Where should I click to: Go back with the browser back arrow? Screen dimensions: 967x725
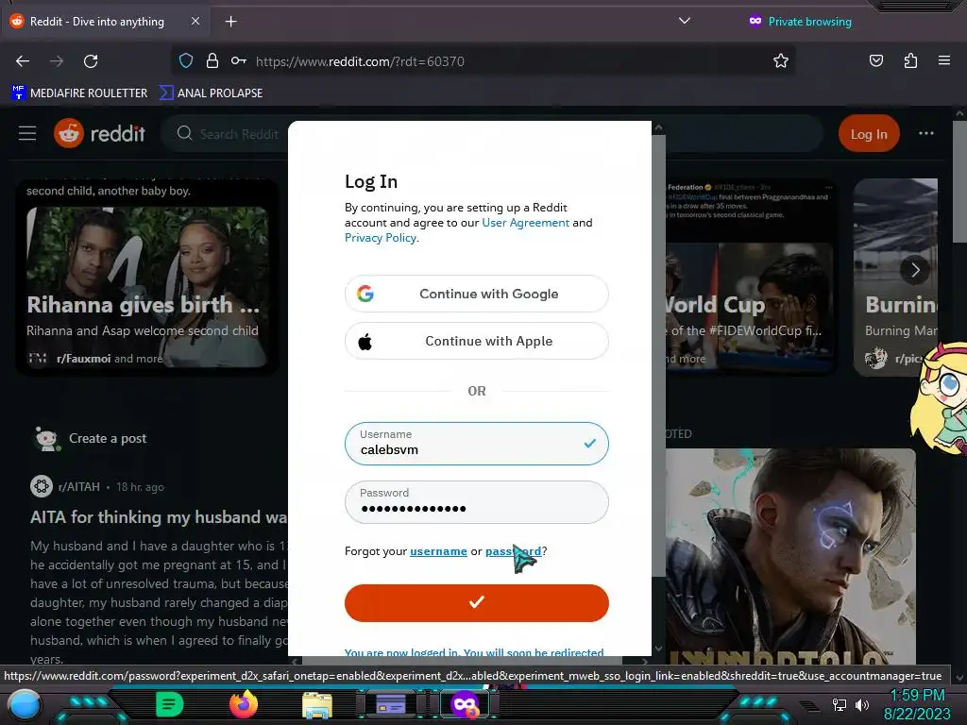point(23,61)
